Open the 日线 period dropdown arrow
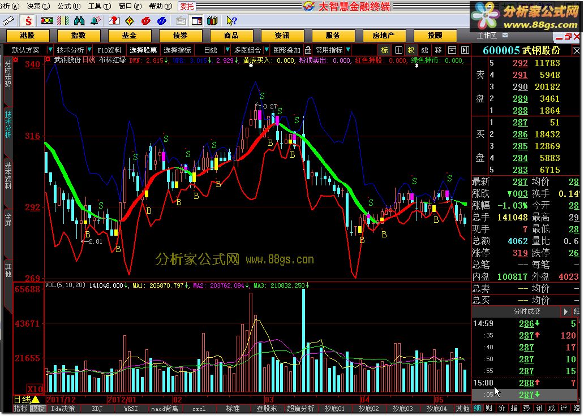 click(227, 50)
